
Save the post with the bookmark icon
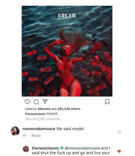pos(107,102)
